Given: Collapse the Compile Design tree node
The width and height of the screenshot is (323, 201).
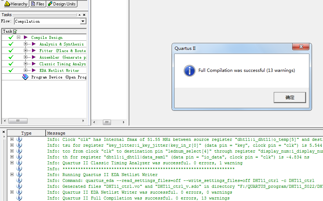Looking at the screenshot, I should (x=18, y=37).
